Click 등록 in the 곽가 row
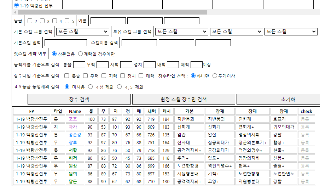The image size is (320, 186). point(305,127)
